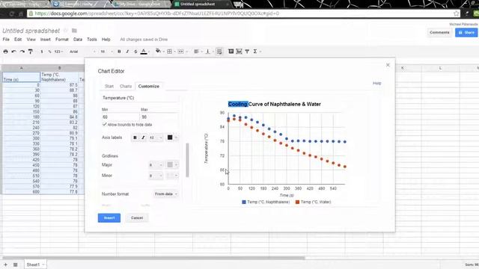The image size is (479, 269).
Task: Click the Print icon in toolbar
Action: pyautogui.click(x=5, y=52)
